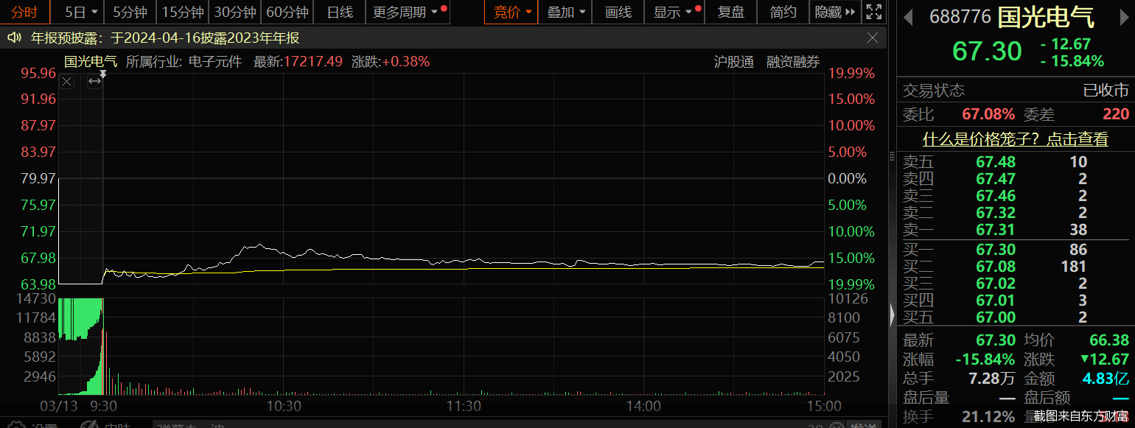The width and height of the screenshot is (1135, 428).
Task: Select the 买五 67.00 order row
Action: click(x=1016, y=318)
